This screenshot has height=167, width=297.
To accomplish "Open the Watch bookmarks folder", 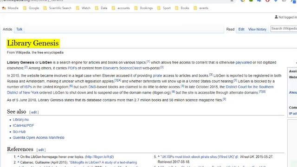I will coord(83,8).
